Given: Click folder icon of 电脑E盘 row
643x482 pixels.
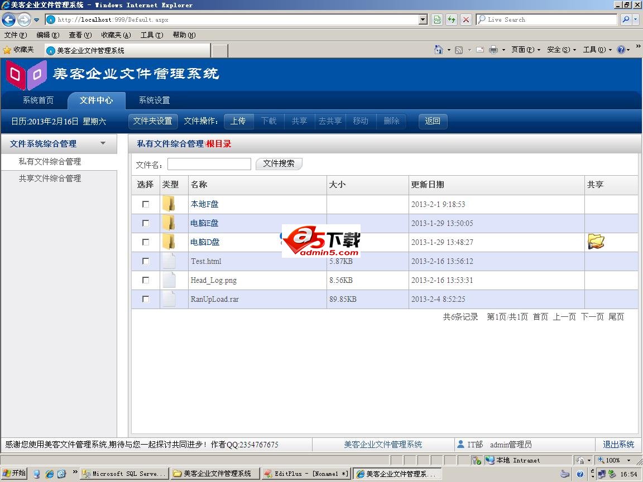Looking at the screenshot, I should pyautogui.click(x=169, y=223).
